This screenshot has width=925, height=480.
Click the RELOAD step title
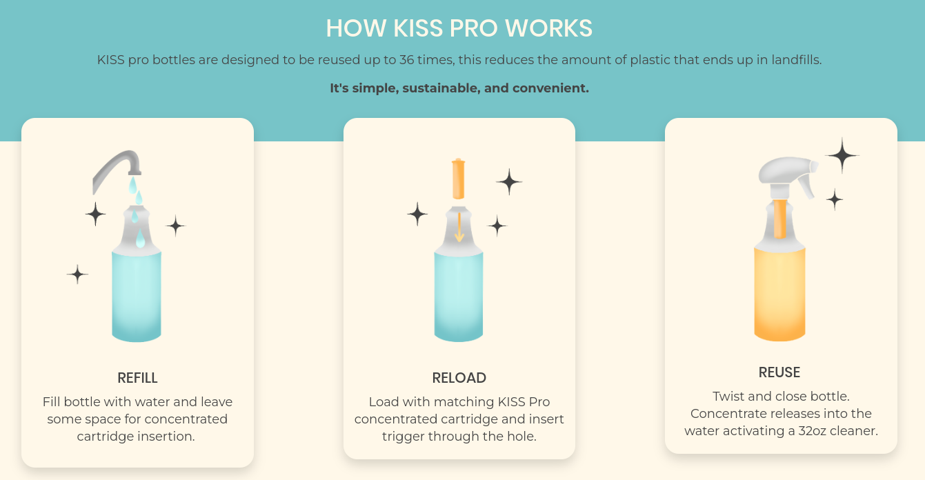pyautogui.click(x=459, y=378)
